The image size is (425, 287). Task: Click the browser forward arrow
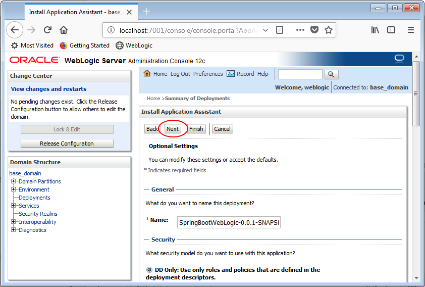point(31,30)
